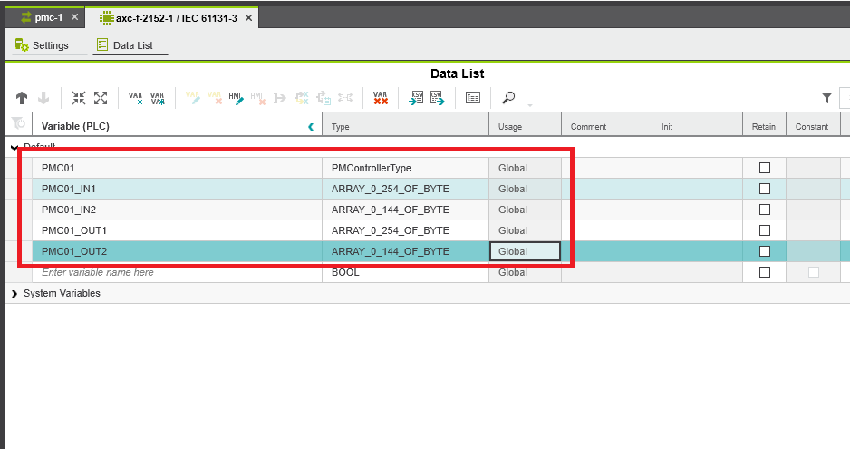Screen dimensions: 850x449
Task: Expand the System Variables group
Action: coord(14,293)
